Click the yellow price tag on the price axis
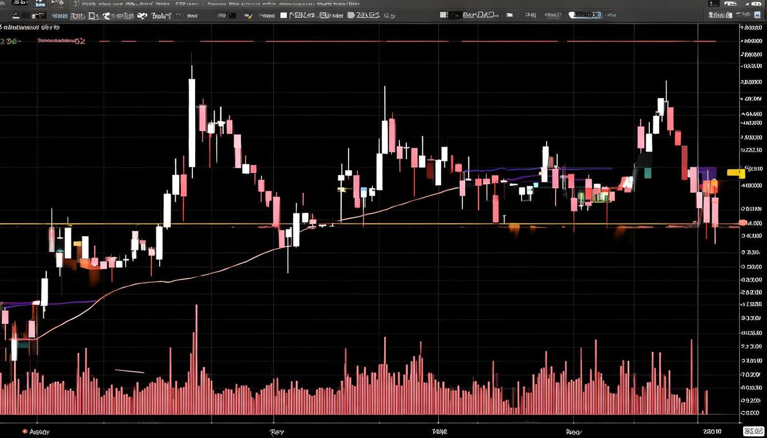 pyautogui.click(x=736, y=172)
